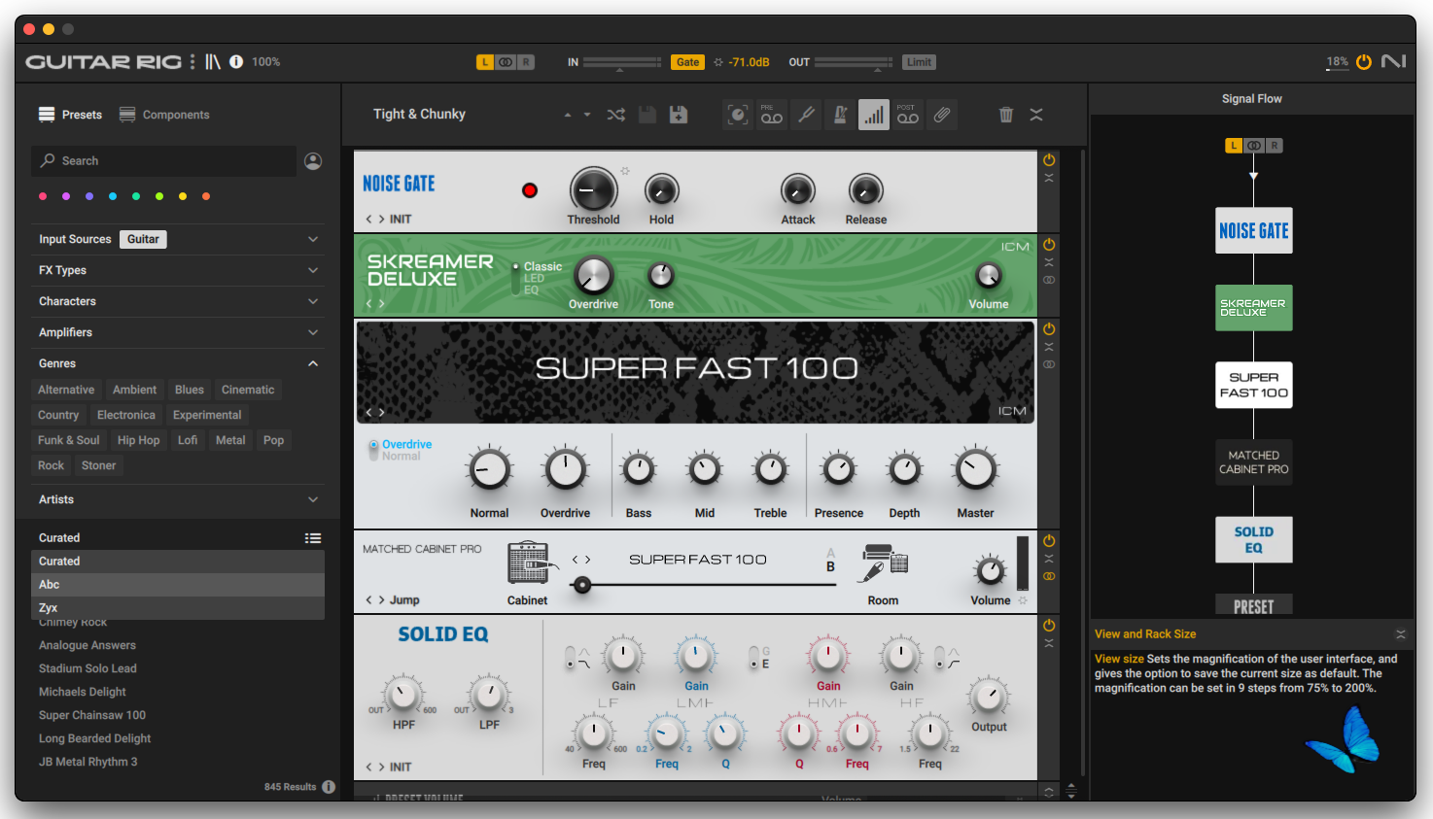Collapse the Genres section
1433x819 pixels.
click(x=313, y=363)
